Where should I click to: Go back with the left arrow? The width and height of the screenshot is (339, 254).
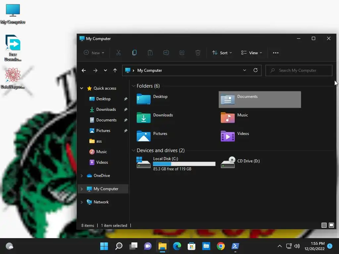click(84, 70)
